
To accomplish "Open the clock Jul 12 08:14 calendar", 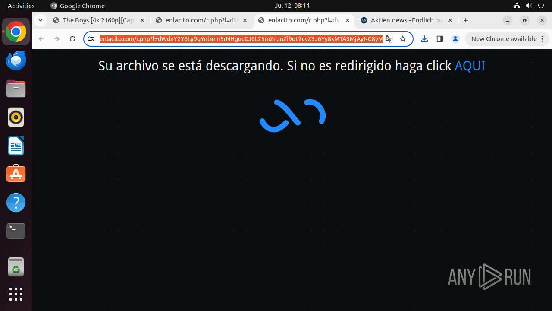I will pyautogui.click(x=292, y=6).
